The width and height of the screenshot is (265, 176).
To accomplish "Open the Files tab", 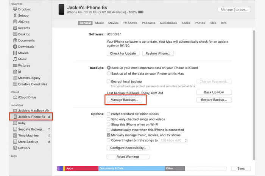I will [213, 23].
